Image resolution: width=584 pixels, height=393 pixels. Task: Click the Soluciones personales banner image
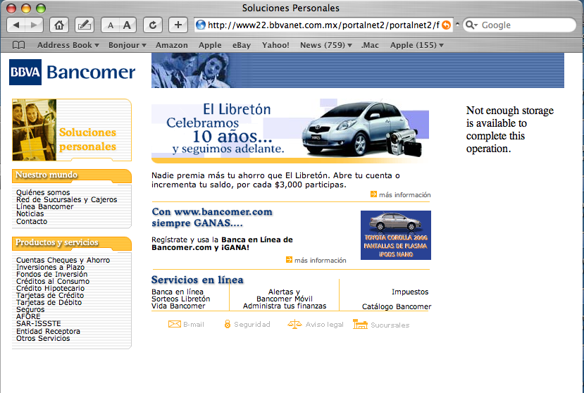point(72,130)
